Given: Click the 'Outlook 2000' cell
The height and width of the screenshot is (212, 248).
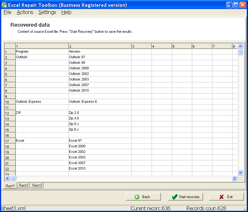Looking at the screenshot, I should (100, 68).
